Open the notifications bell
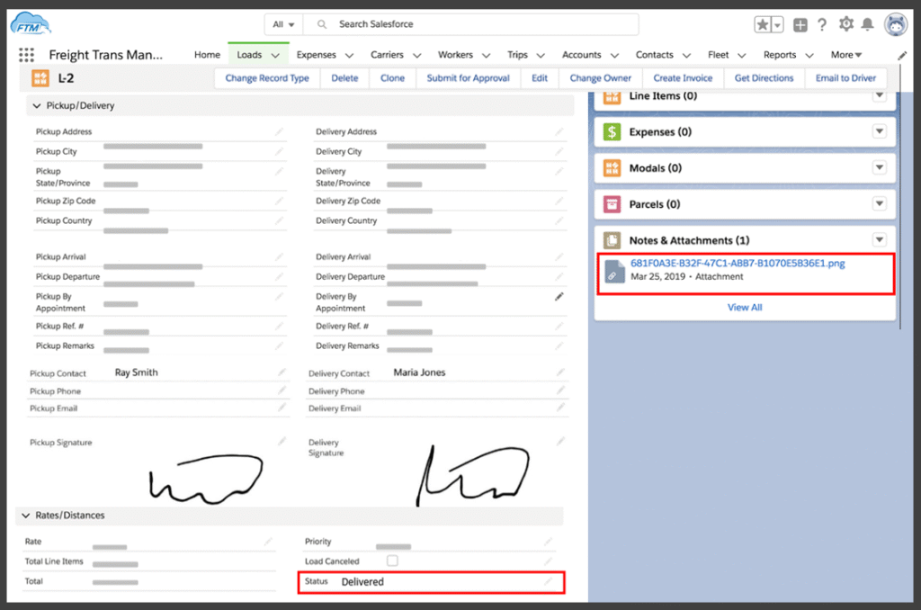This screenshot has height=610, width=921. (867, 24)
